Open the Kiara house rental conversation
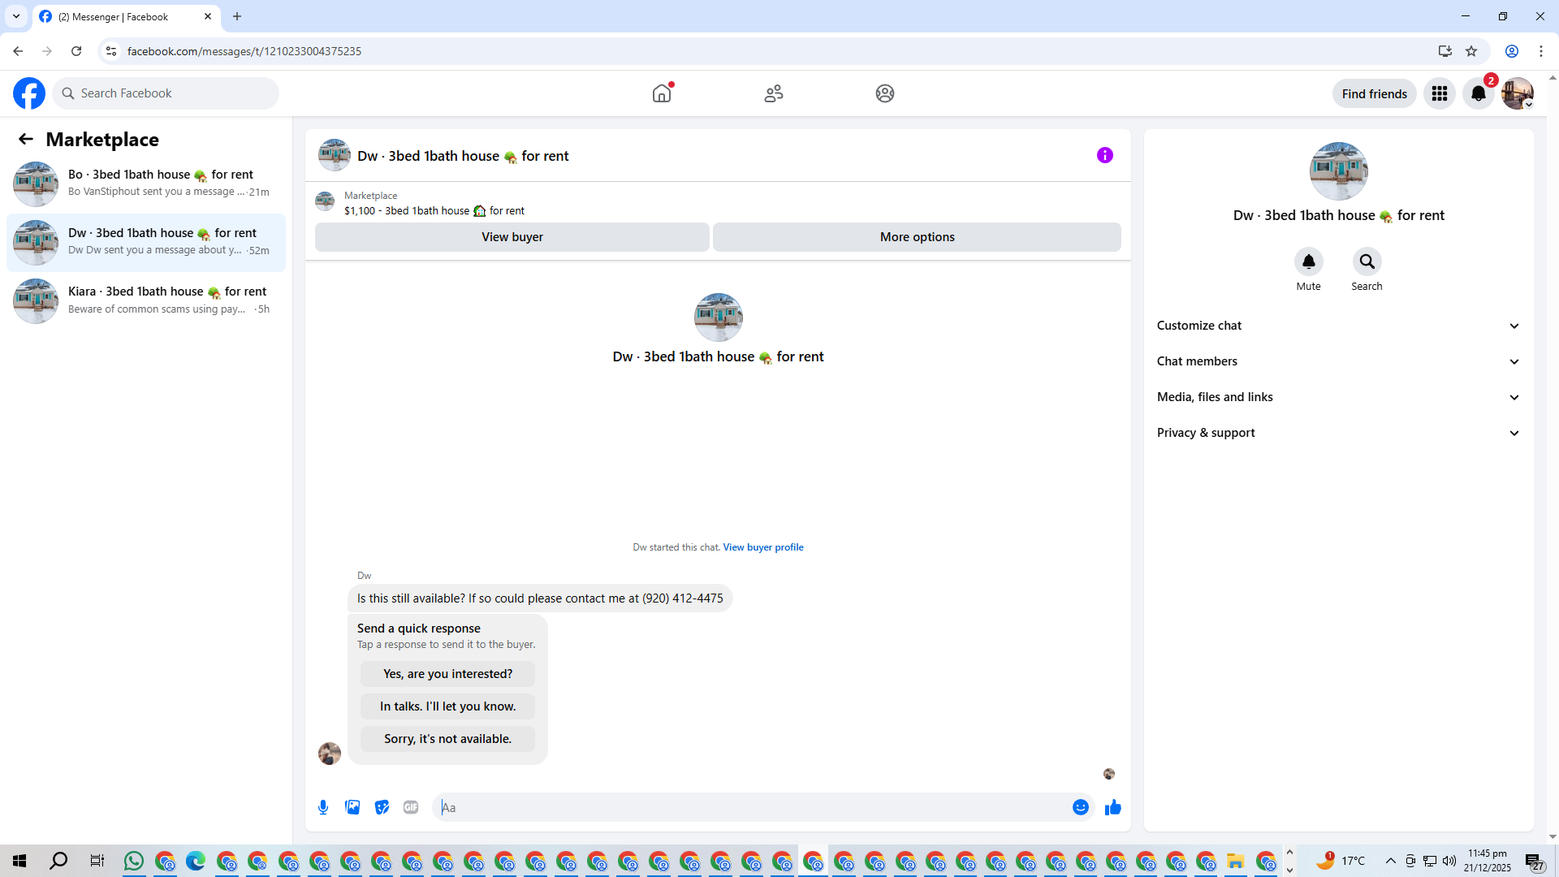1559x877 pixels. [x=146, y=300]
